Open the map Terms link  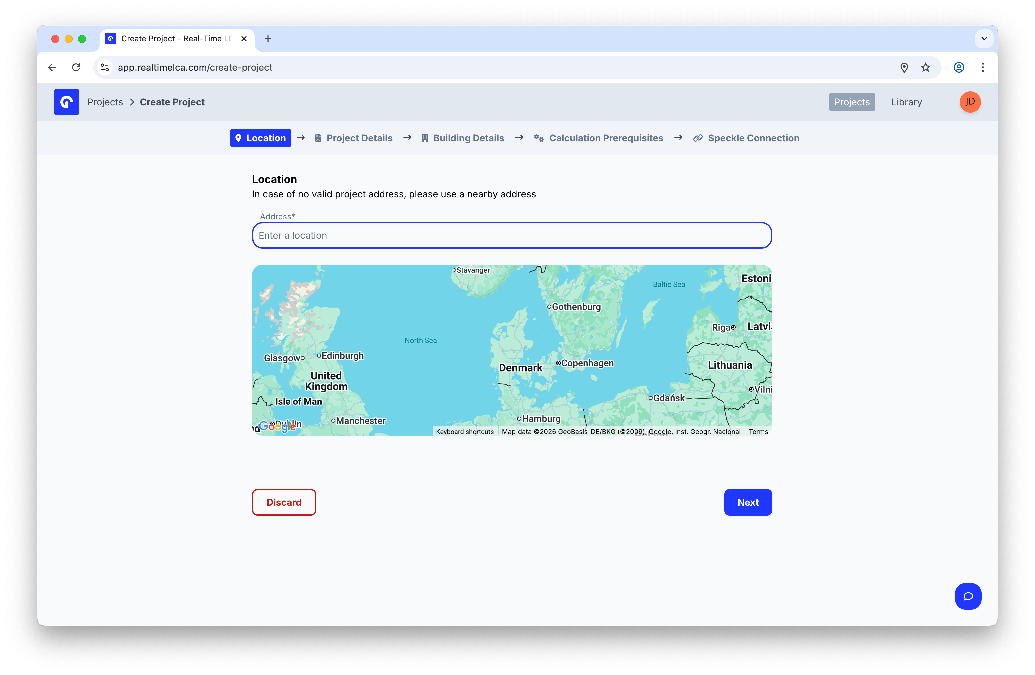coord(758,432)
